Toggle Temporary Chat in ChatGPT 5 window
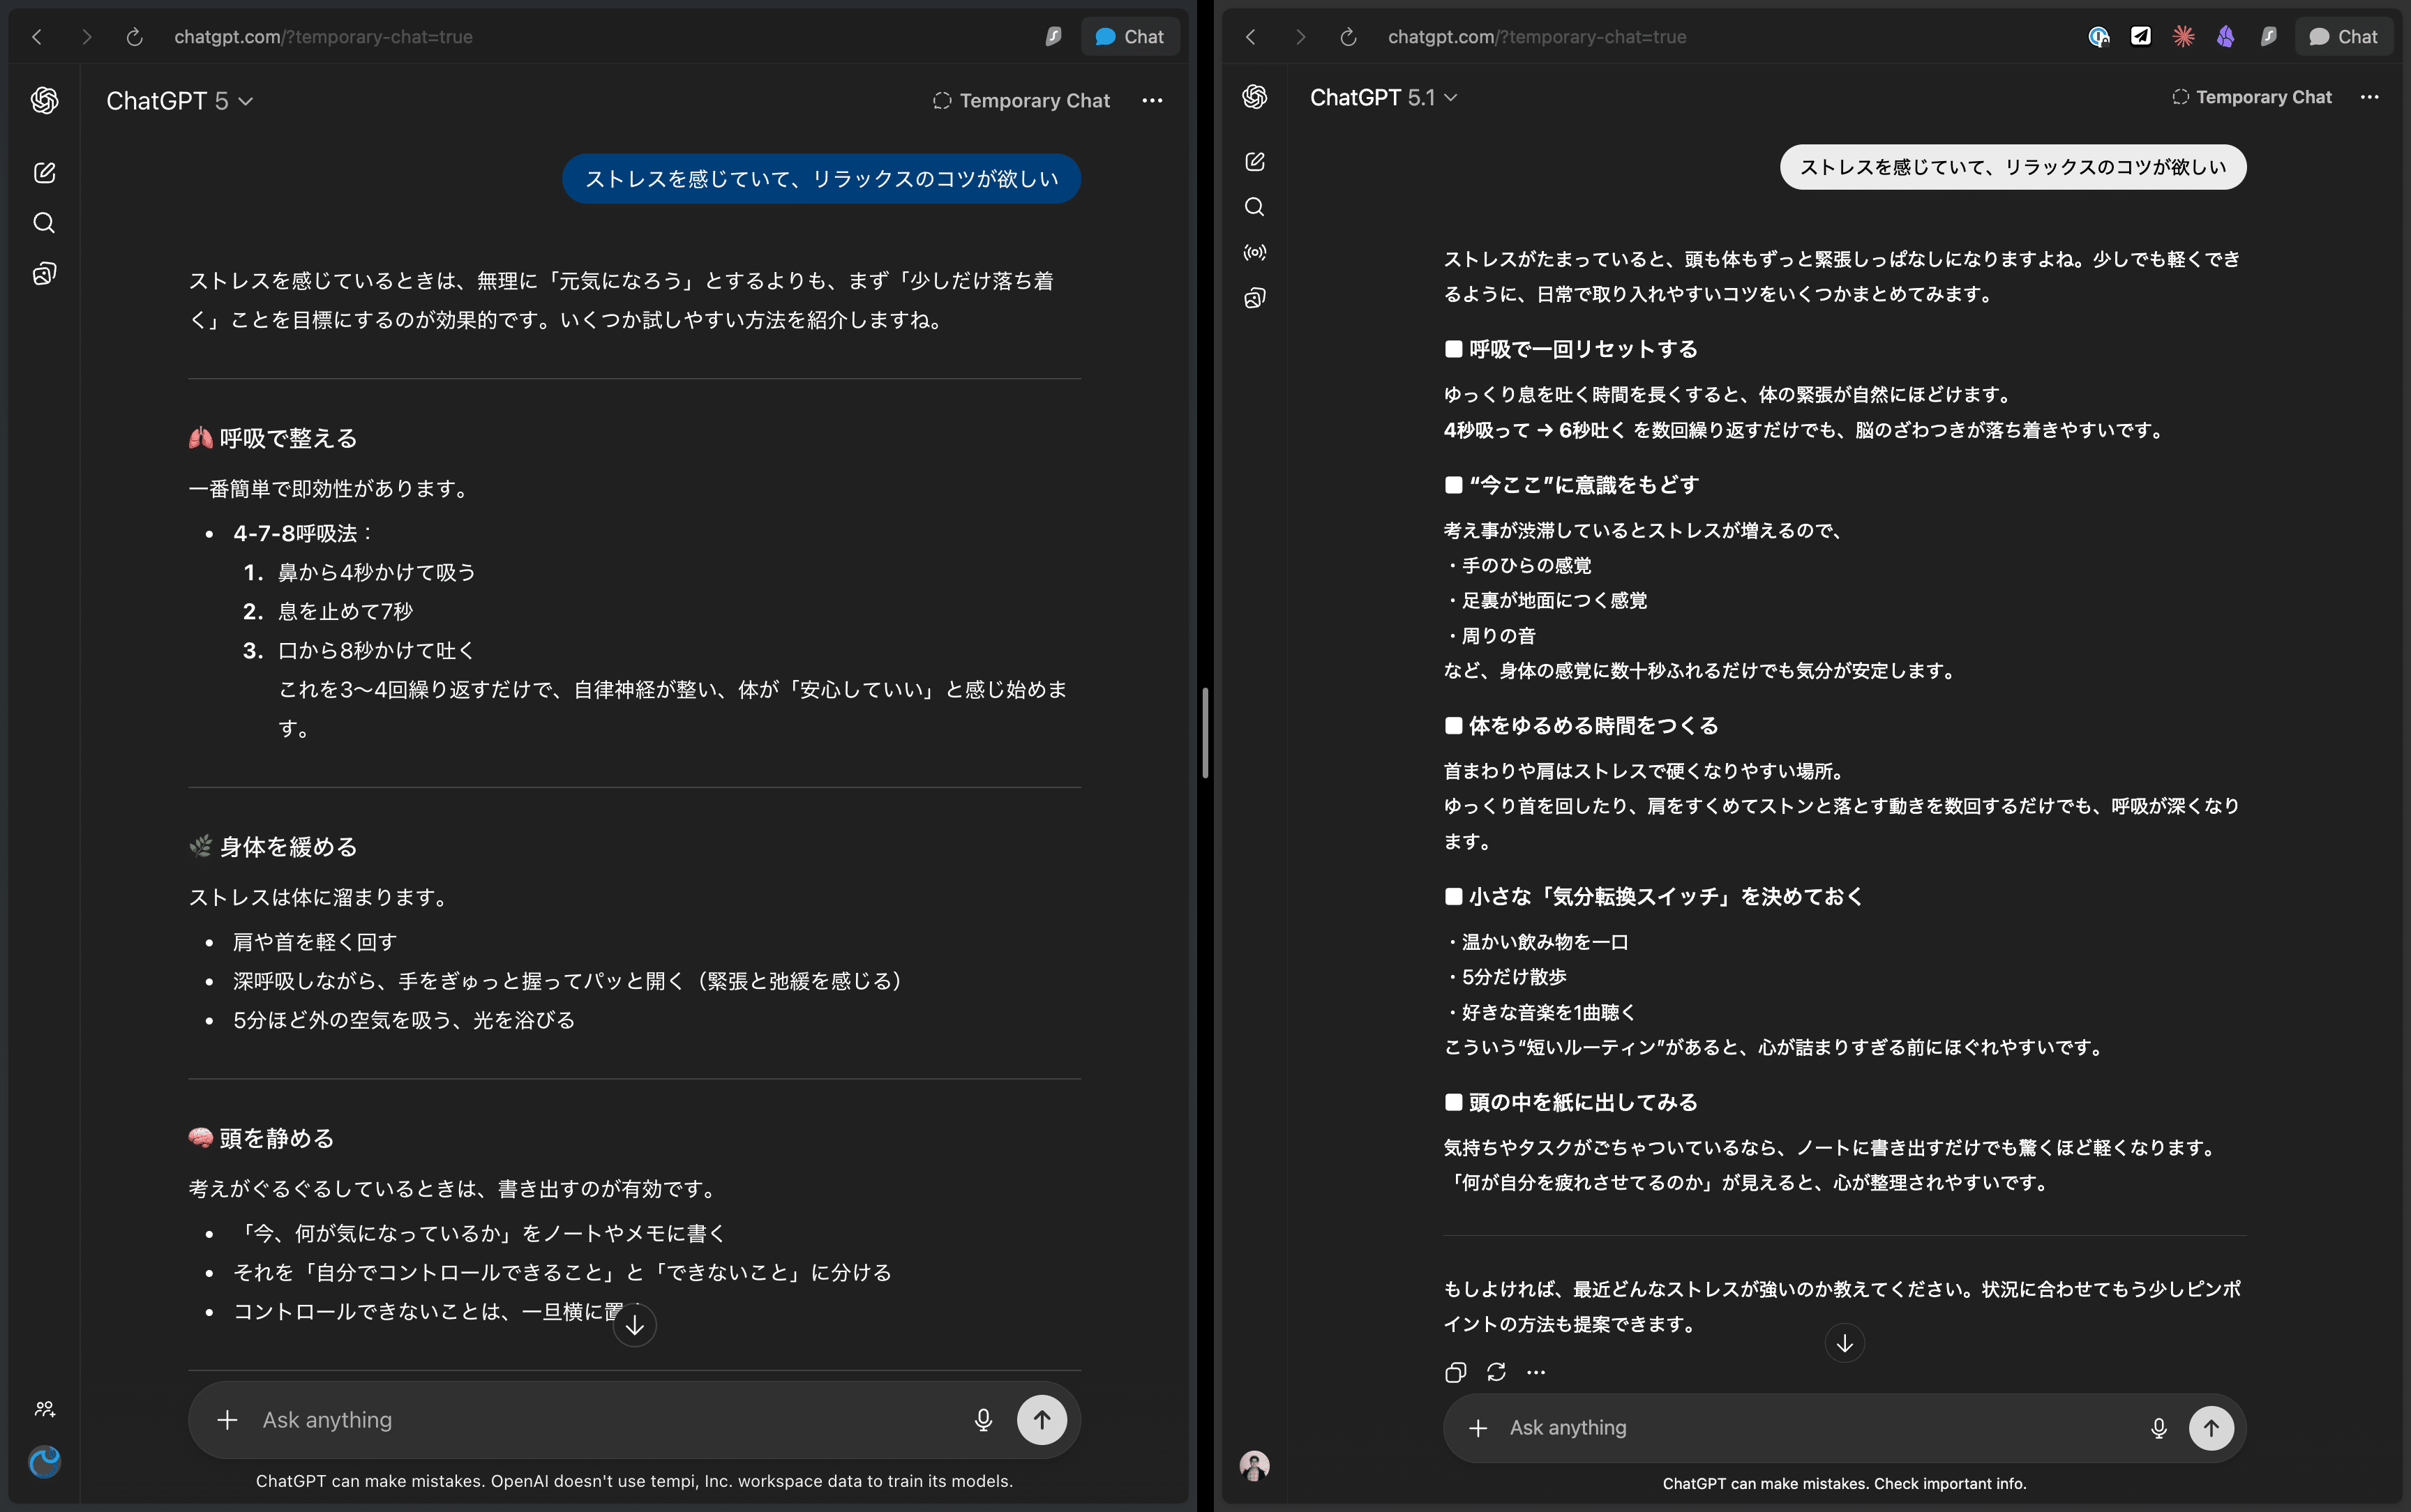This screenshot has width=2411, height=1512. (1021, 101)
